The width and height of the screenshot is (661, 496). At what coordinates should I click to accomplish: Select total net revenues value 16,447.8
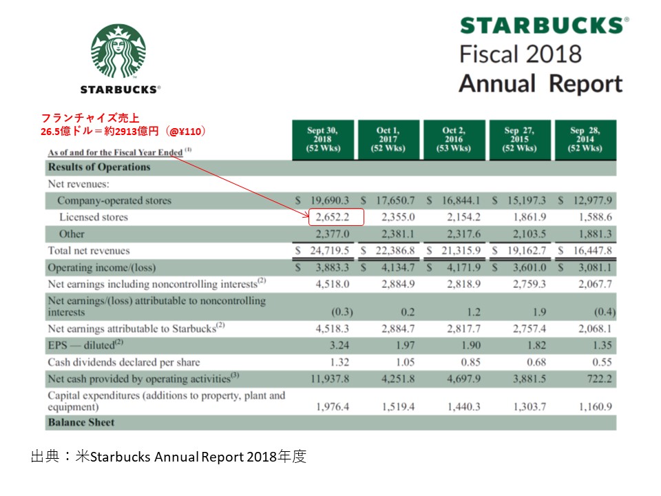click(x=593, y=251)
